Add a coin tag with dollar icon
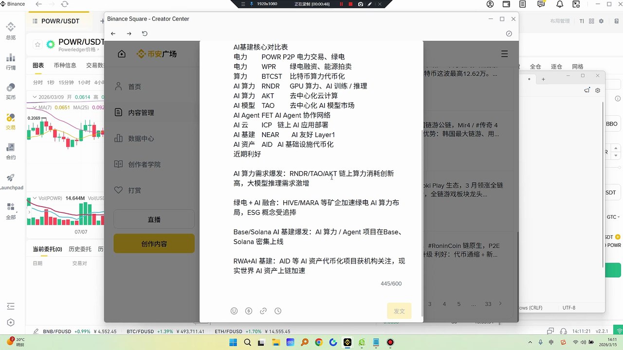Viewport: 623px width, 350px height. (x=249, y=311)
